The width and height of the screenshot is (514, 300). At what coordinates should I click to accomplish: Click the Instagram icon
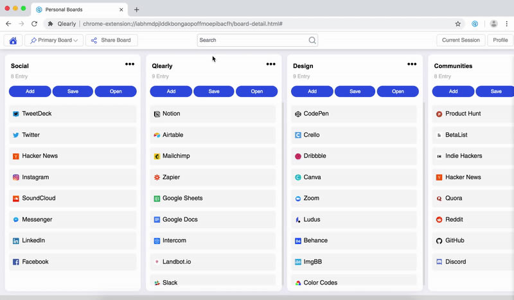(15, 177)
